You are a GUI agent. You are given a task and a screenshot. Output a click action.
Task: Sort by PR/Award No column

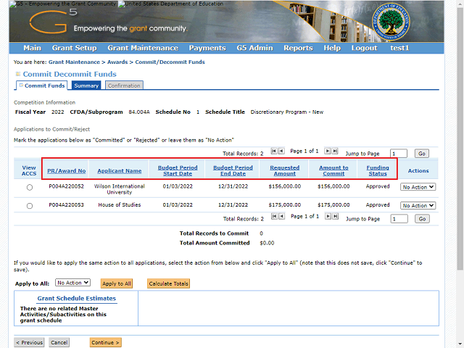point(66,171)
